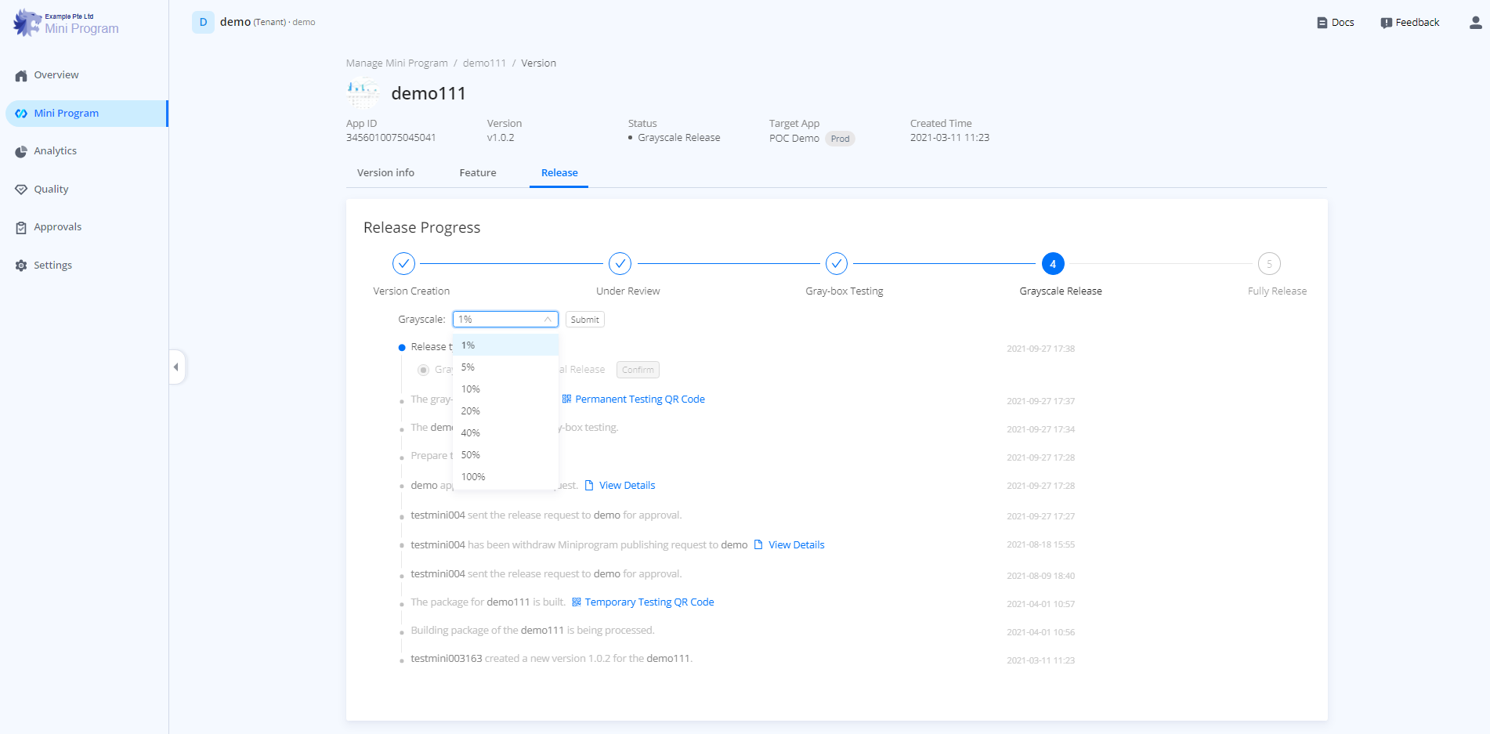The width and height of the screenshot is (1490, 734).
Task: Click the Overview home icon in sidebar
Action: (21, 76)
